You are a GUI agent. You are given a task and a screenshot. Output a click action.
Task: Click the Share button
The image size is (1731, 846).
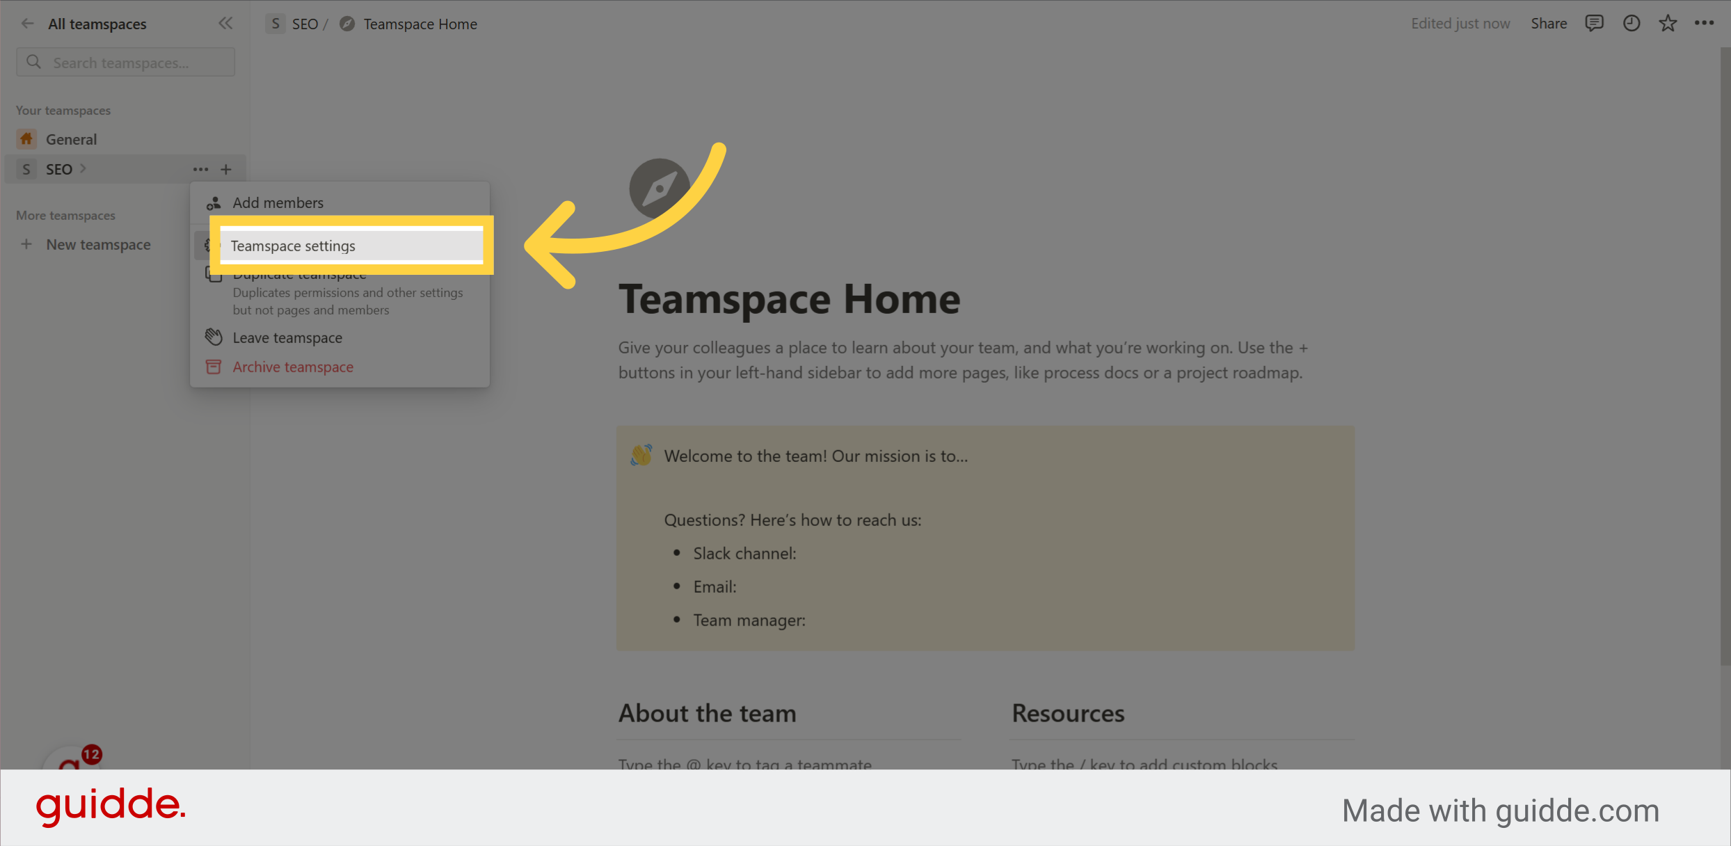pyautogui.click(x=1548, y=23)
